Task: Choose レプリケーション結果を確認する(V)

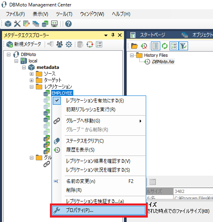Action: pos(99,161)
